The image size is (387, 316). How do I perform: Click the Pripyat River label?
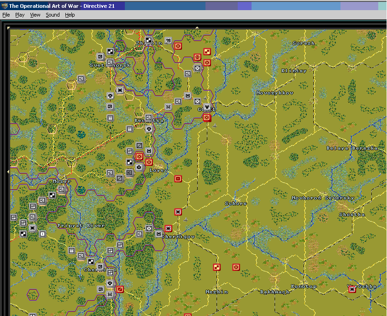coord(81,225)
